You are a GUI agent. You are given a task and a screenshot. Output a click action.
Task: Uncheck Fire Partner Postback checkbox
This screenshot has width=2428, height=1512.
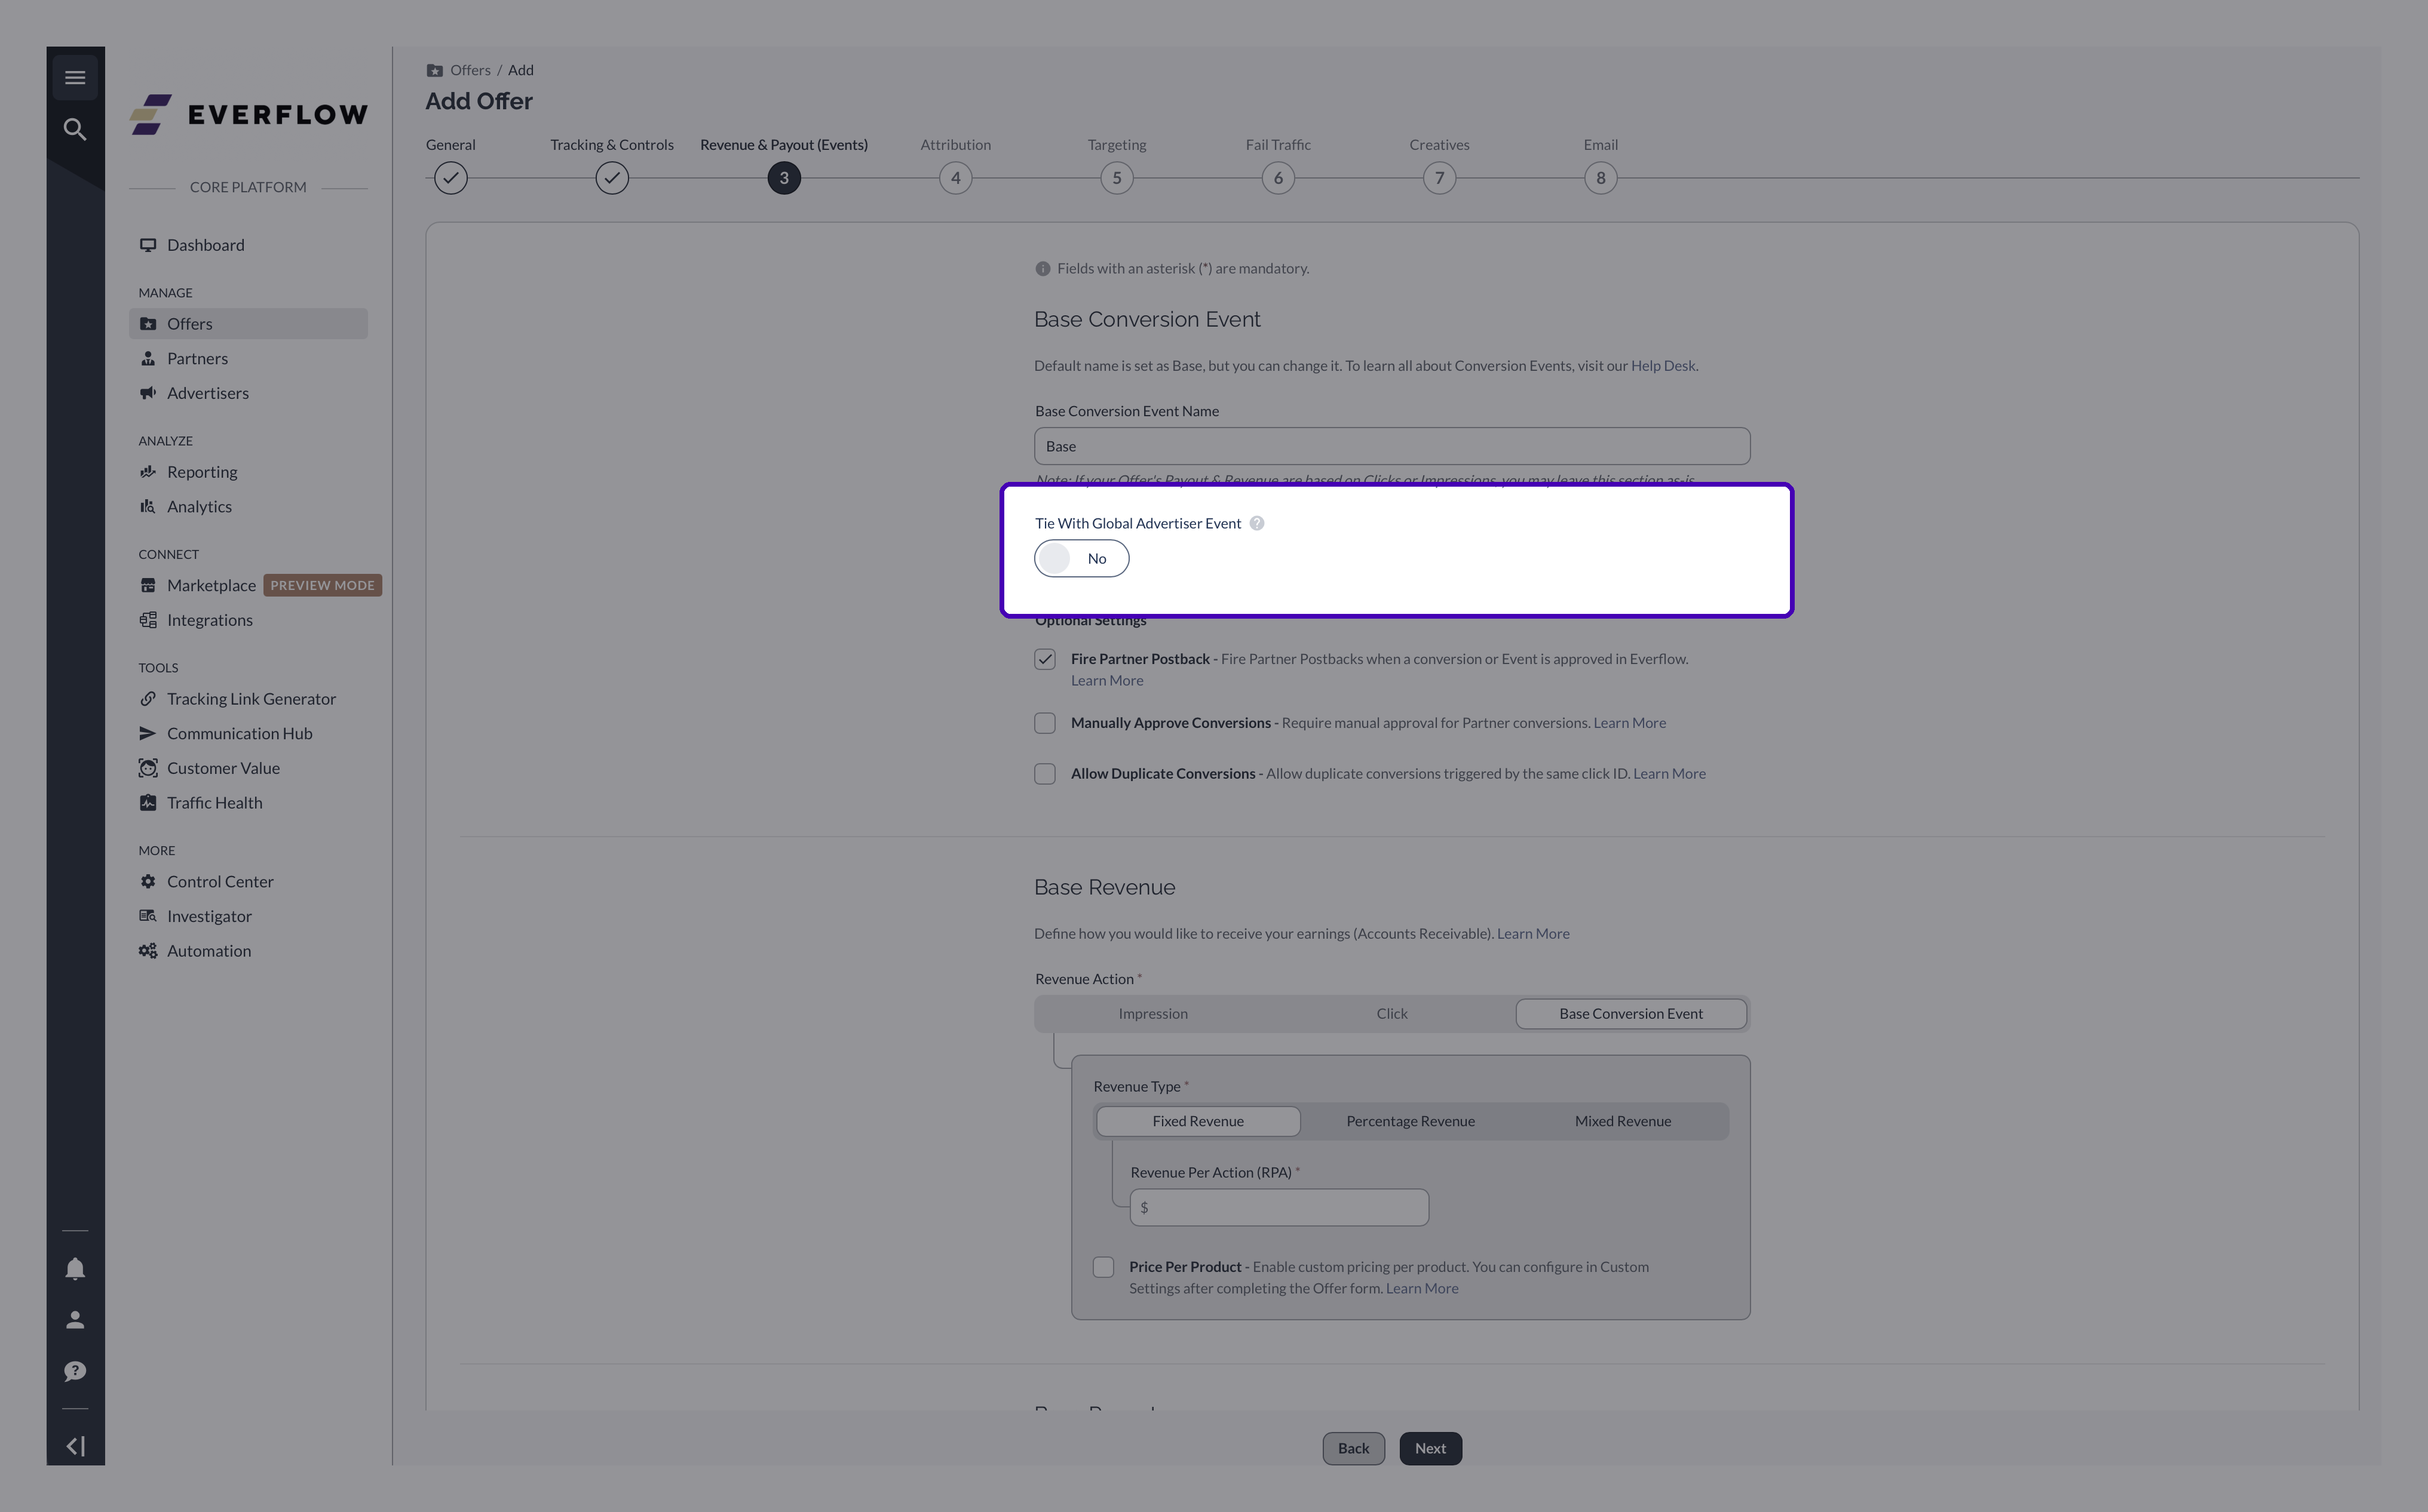pos(1044,659)
